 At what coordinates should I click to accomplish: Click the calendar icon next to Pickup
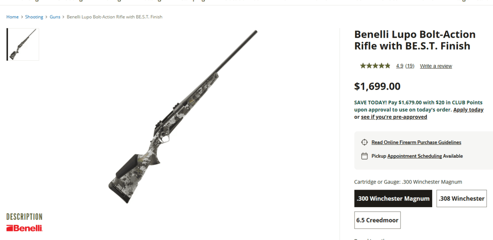(x=364, y=156)
